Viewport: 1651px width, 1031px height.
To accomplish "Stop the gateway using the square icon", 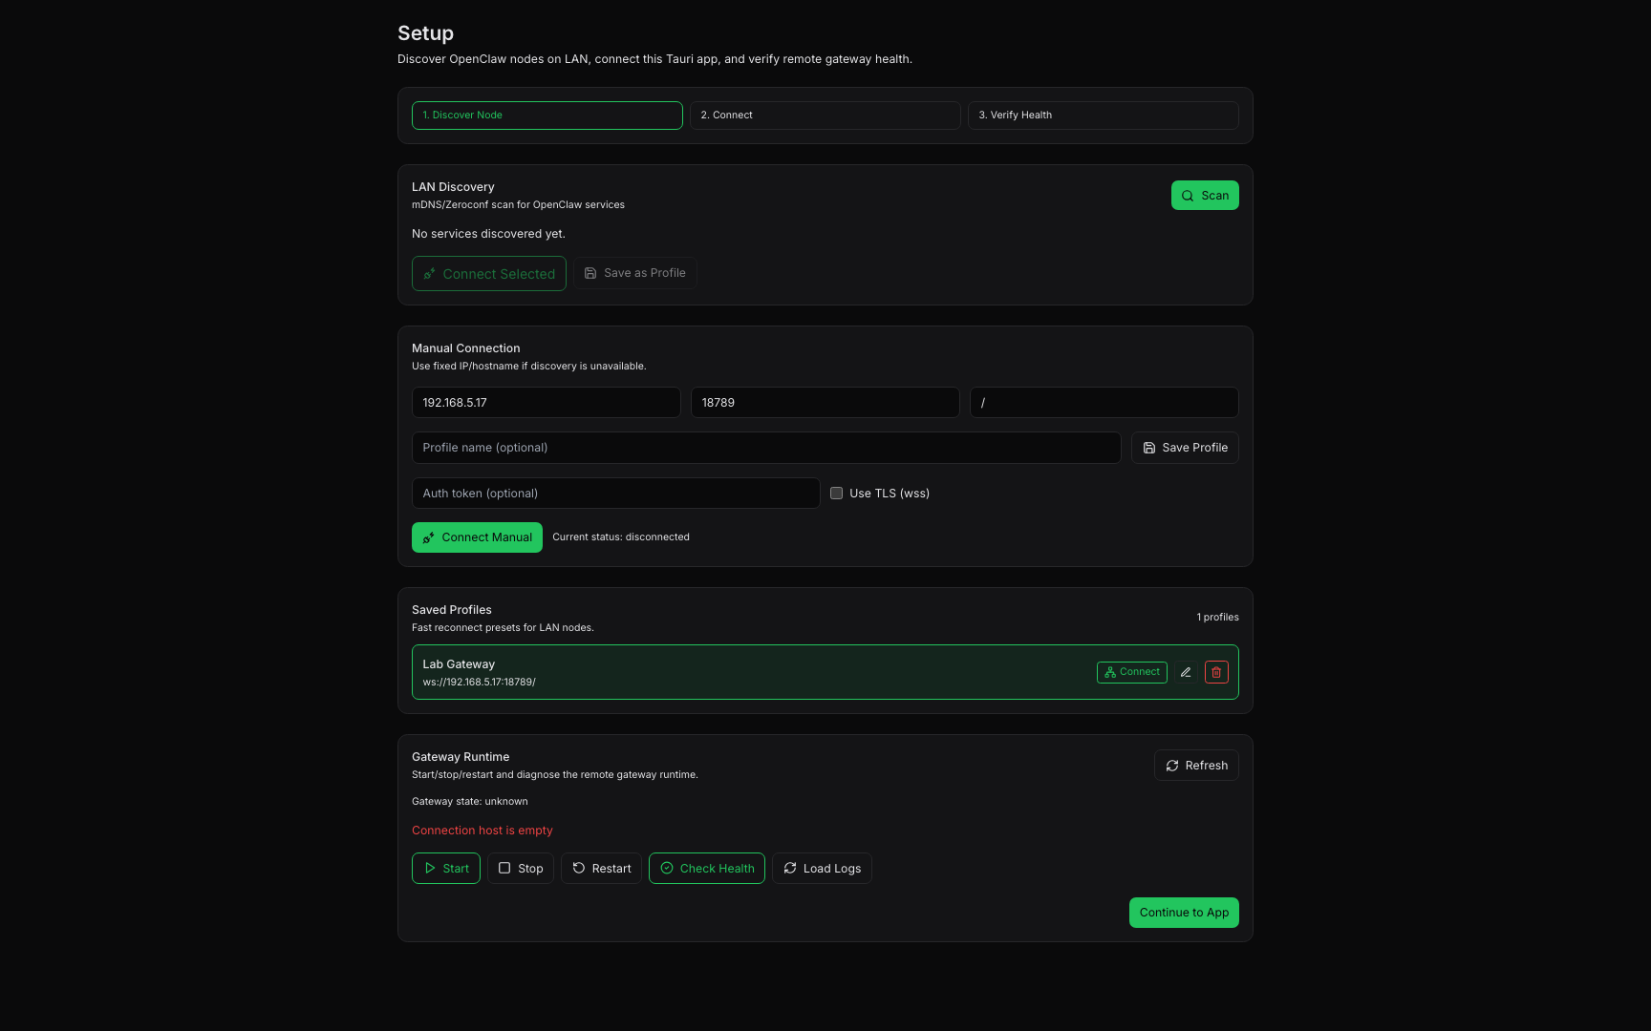I will coord(520,868).
